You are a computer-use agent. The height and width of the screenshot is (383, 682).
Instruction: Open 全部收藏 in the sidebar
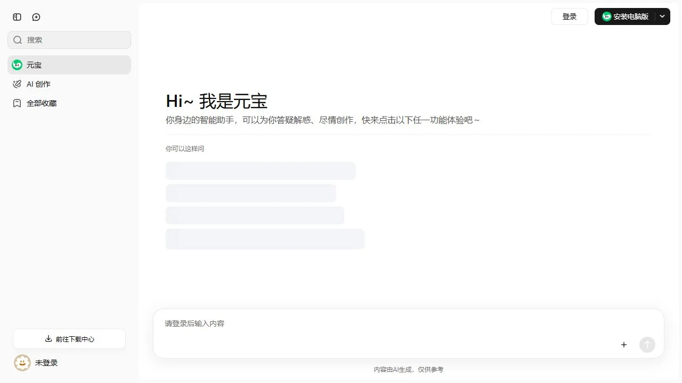point(69,103)
